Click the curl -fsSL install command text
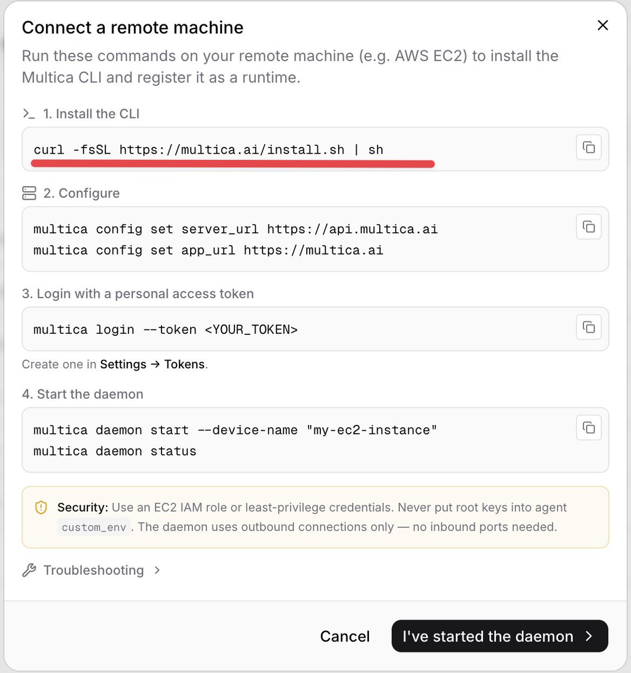 click(x=209, y=150)
